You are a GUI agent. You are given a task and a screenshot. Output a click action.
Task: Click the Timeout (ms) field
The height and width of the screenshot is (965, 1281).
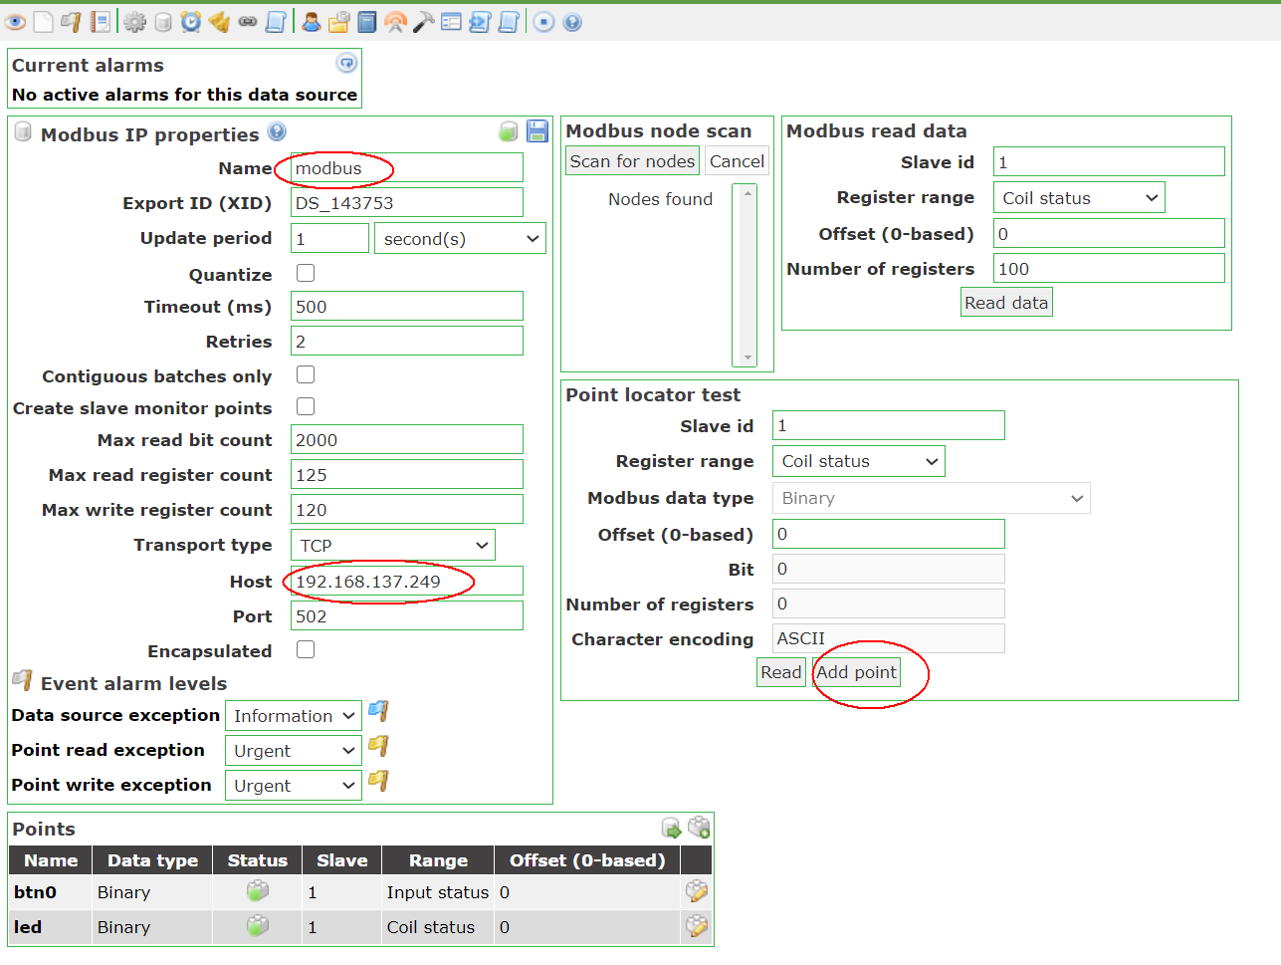coord(407,306)
